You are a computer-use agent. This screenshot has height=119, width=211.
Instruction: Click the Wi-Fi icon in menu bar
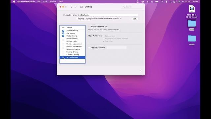coord(162,2)
